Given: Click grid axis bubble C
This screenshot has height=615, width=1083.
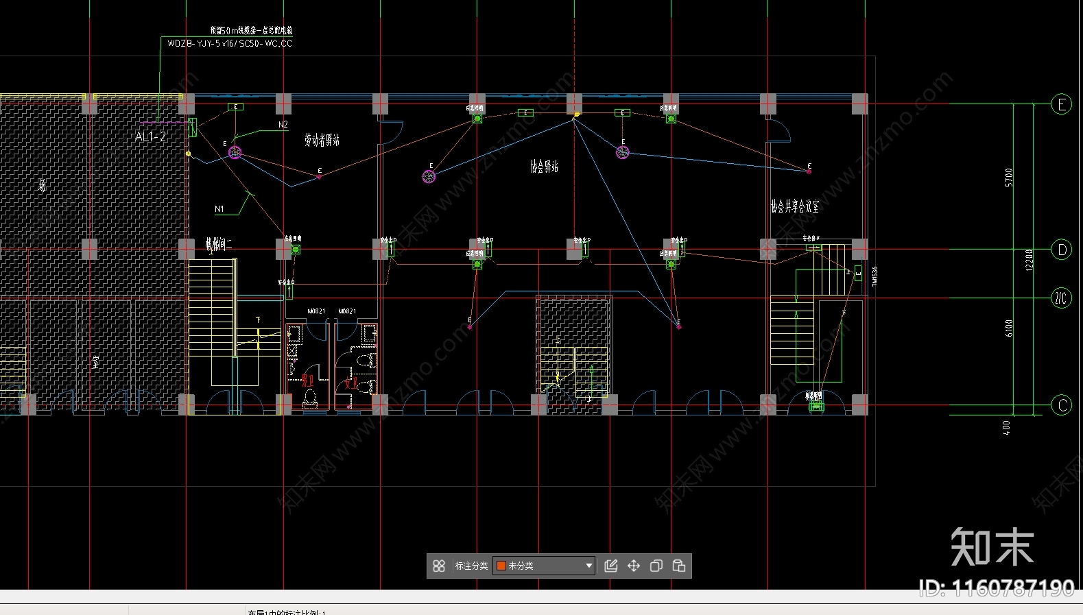Looking at the screenshot, I should coord(1062,405).
